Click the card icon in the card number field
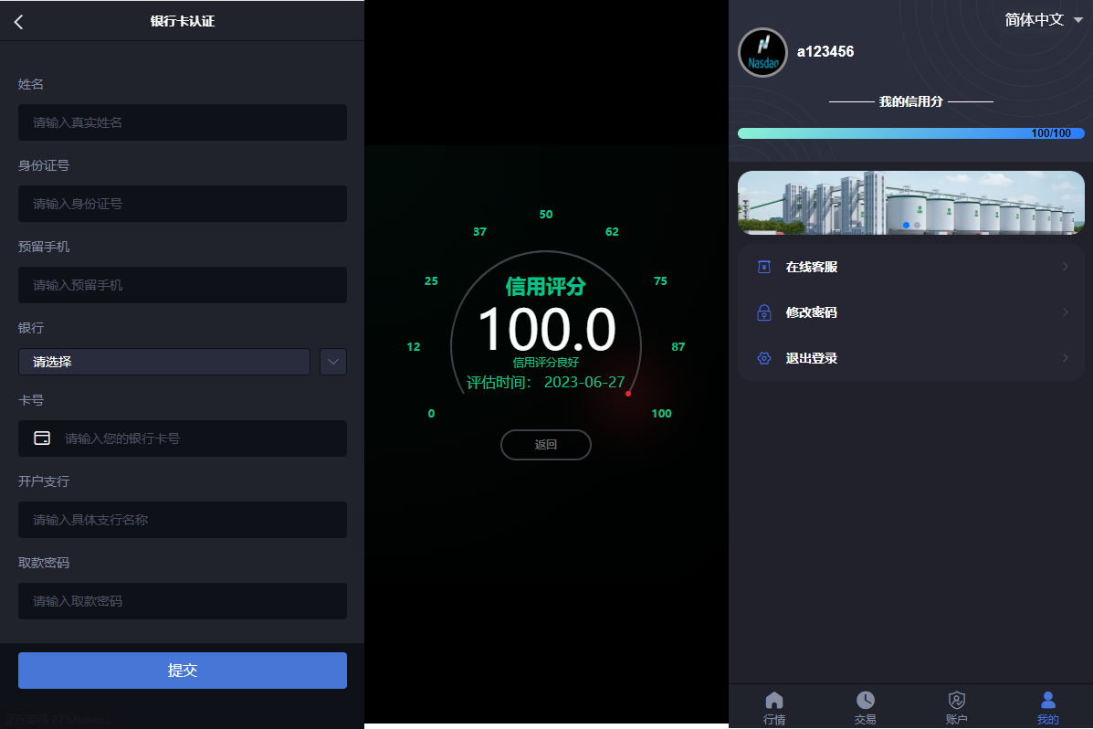Viewport: 1093px width, 729px height. 42,438
